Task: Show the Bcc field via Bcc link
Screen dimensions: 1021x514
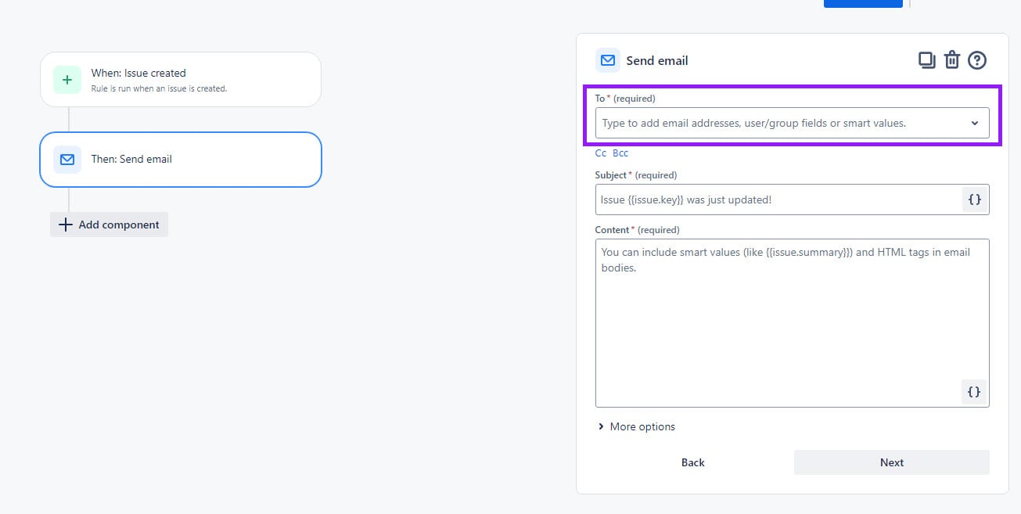Action: point(620,153)
